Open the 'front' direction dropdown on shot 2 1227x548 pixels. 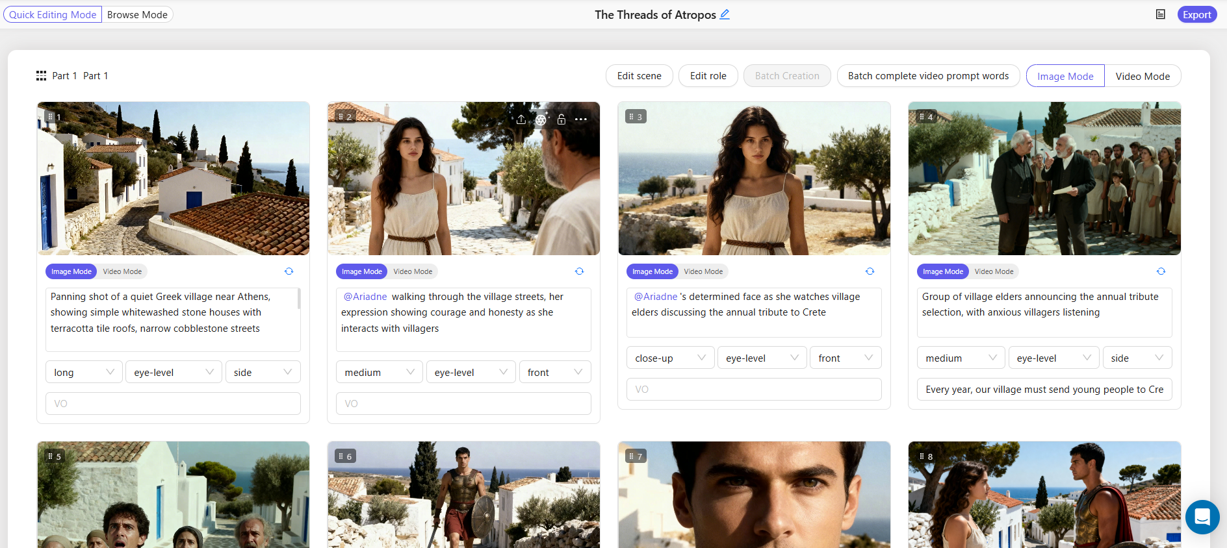(555, 372)
